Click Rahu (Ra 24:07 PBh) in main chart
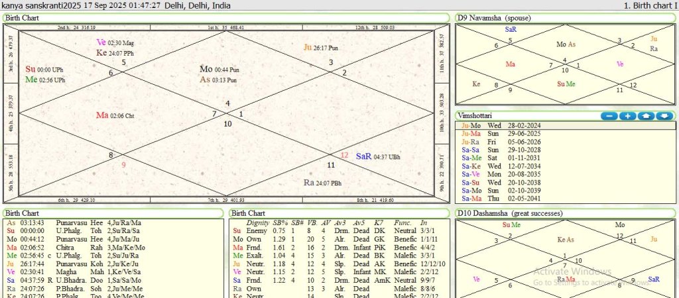The image size is (679, 298). [308, 183]
